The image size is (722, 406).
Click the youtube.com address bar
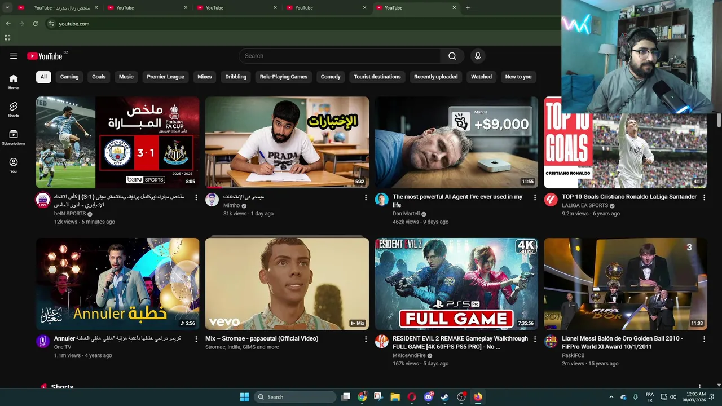[74, 24]
